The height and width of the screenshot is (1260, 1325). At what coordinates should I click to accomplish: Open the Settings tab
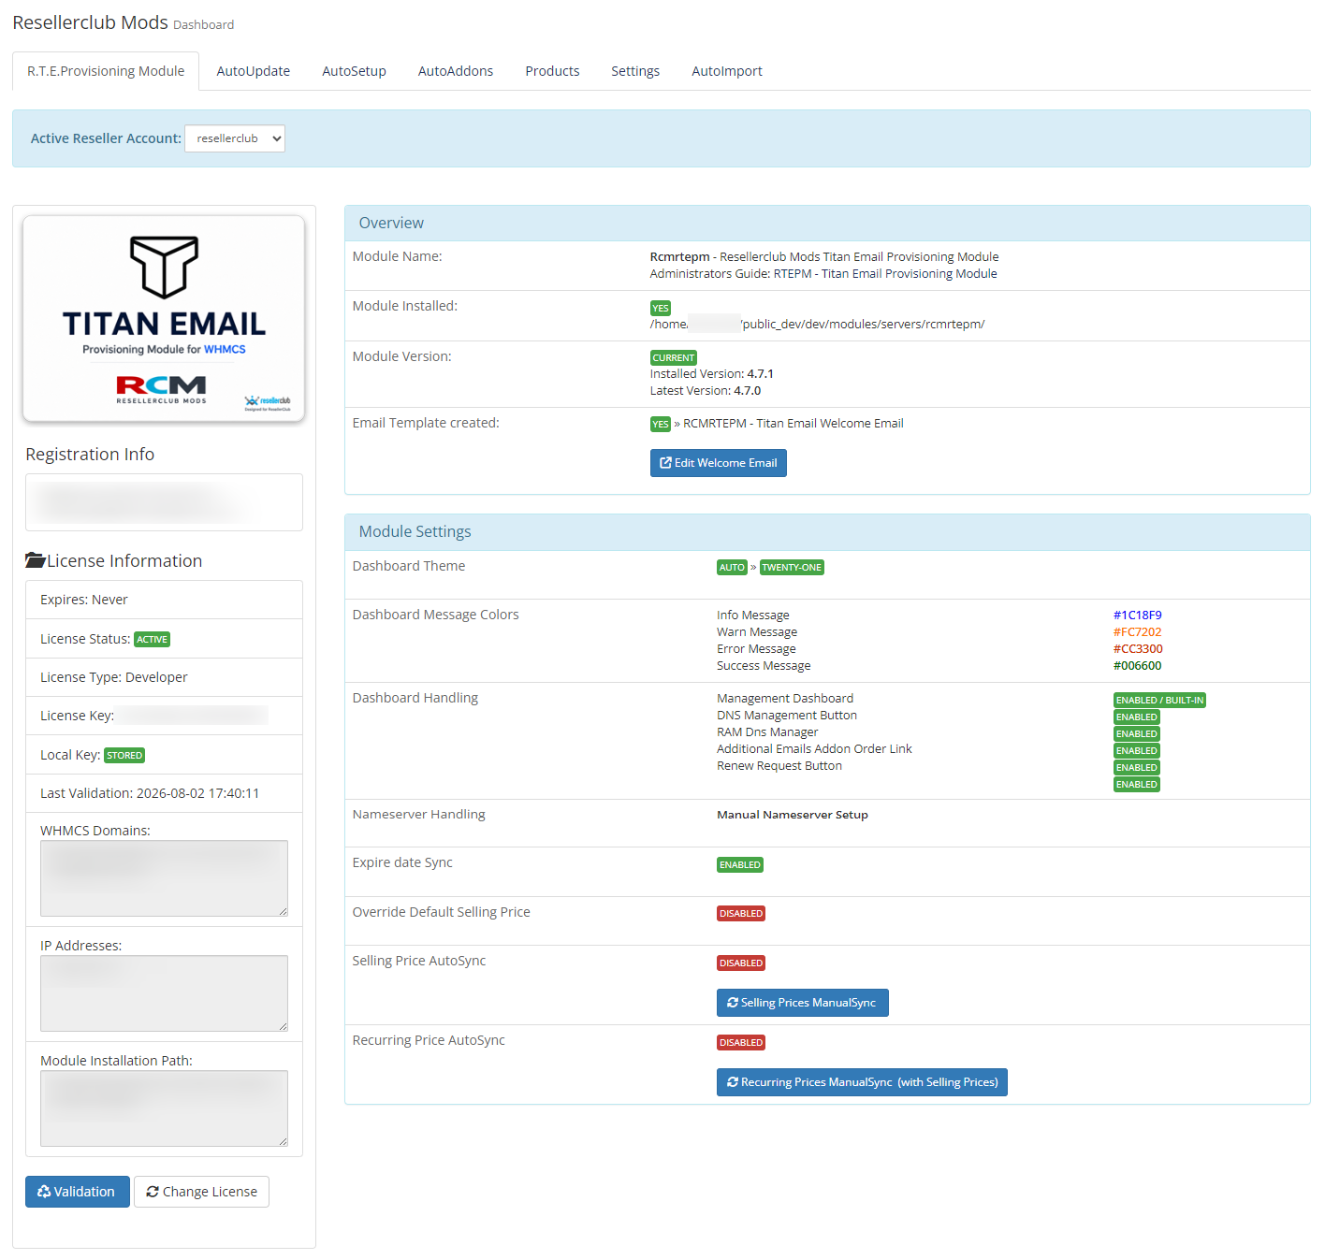635,71
